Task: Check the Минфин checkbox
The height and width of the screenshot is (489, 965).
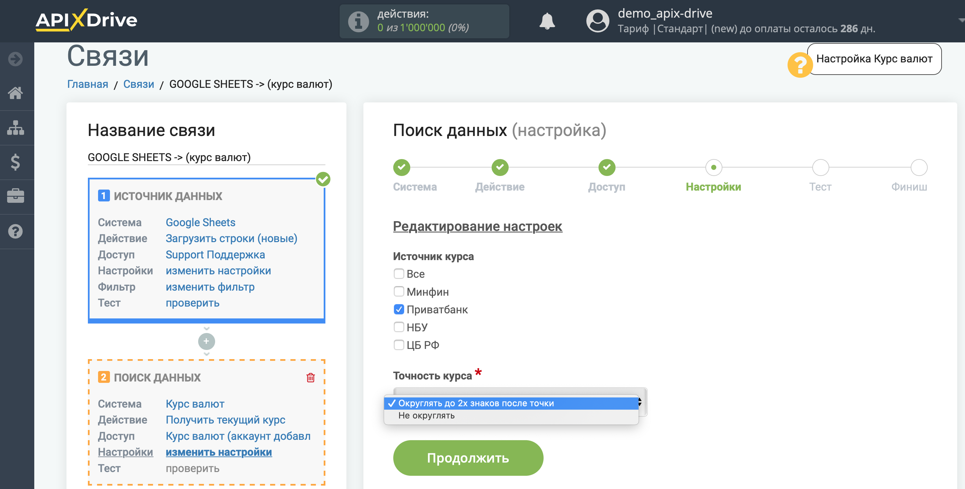Action: [x=399, y=291]
